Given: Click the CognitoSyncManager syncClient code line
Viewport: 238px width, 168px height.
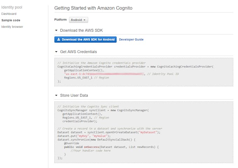Looking at the screenshot, I should coord(103,110).
